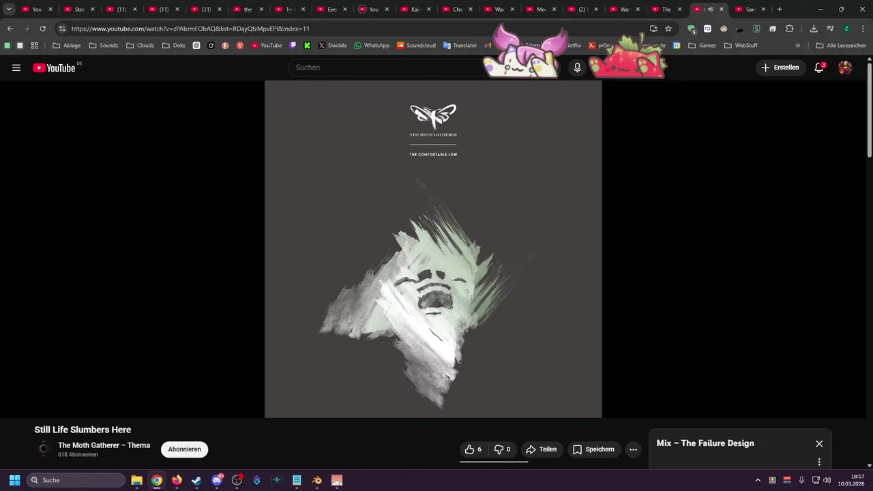The height and width of the screenshot is (491, 873).
Task: Open more actions ellipsis under video
Action: 633,449
